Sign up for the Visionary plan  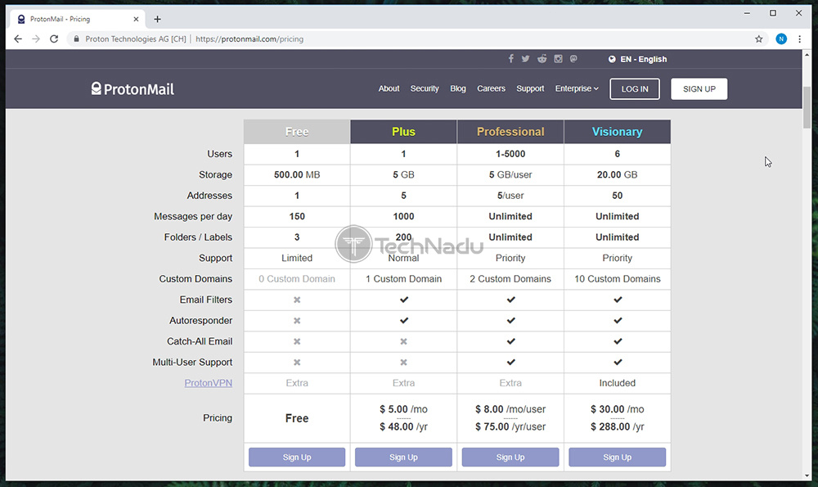click(x=617, y=457)
